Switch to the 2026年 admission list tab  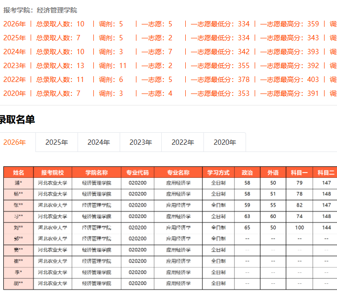(15, 142)
